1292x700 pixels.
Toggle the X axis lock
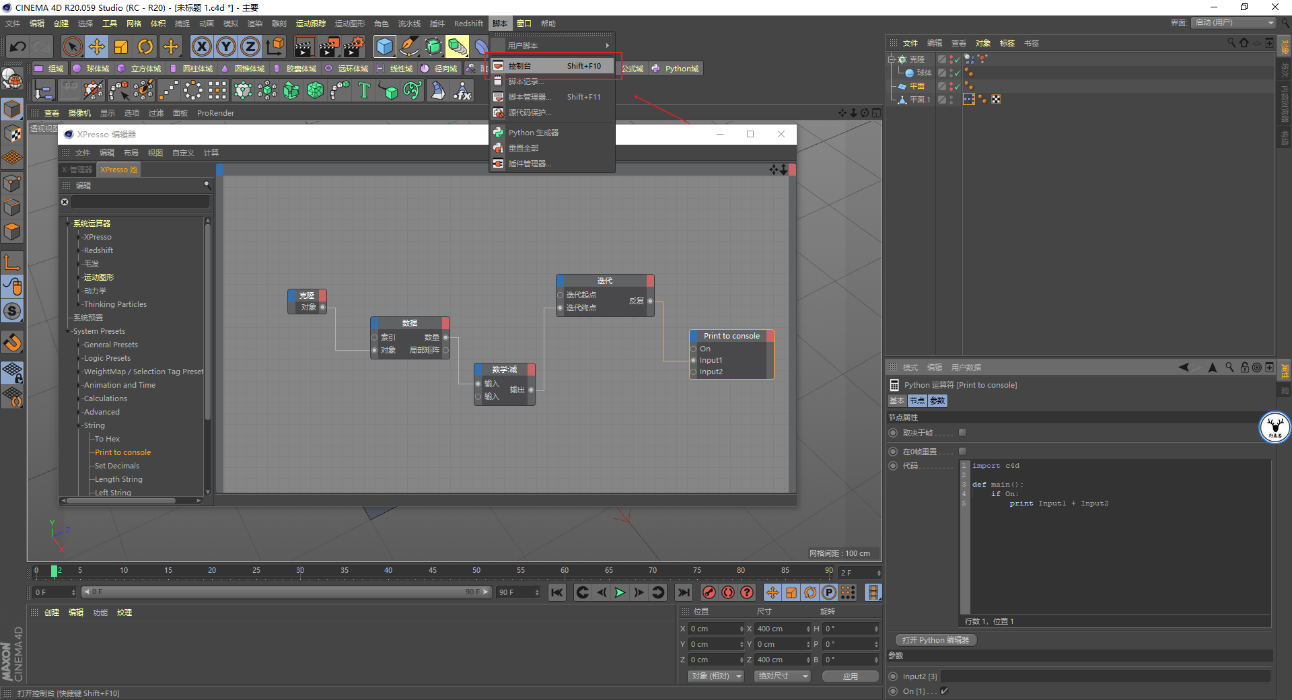(201, 46)
